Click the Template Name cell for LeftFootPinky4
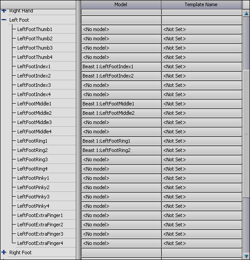250x260 pixels. coord(201,206)
